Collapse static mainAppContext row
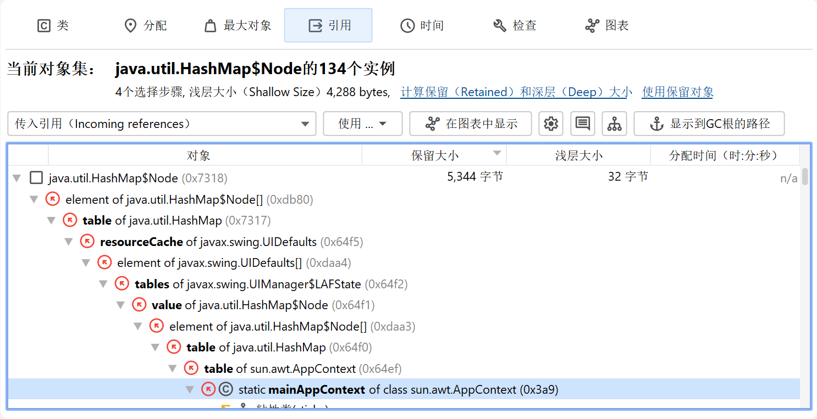 tap(190, 390)
